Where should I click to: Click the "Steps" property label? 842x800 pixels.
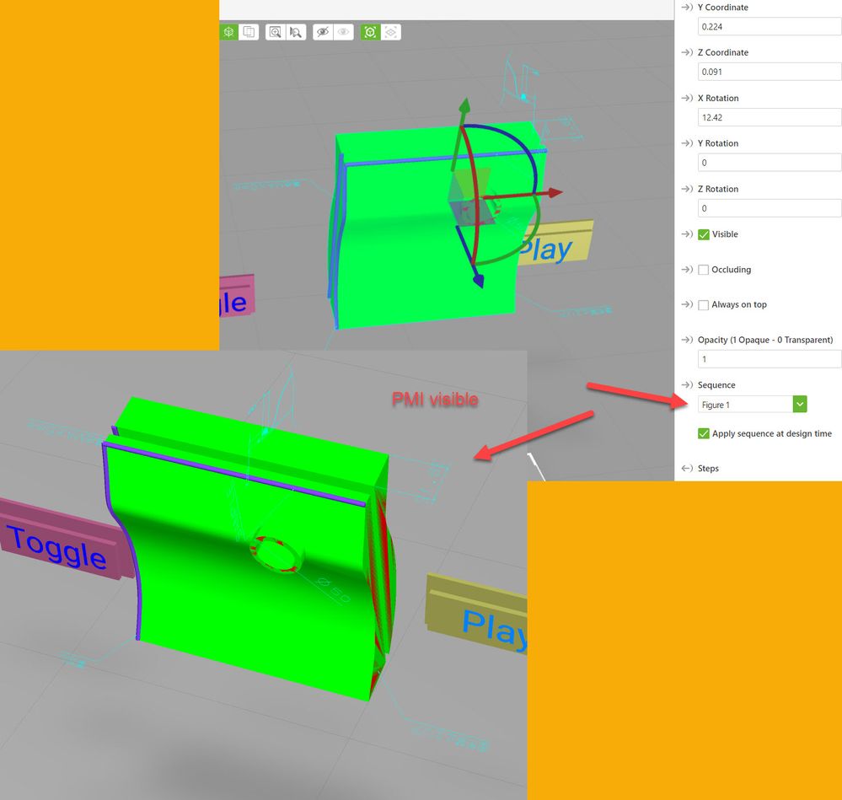coord(708,469)
